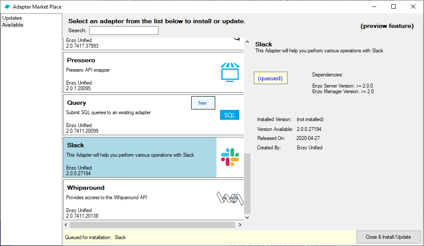Screen dimensions: 424x246
Task: Click 'Pressero API wrapper' description
Action: (88, 70)
